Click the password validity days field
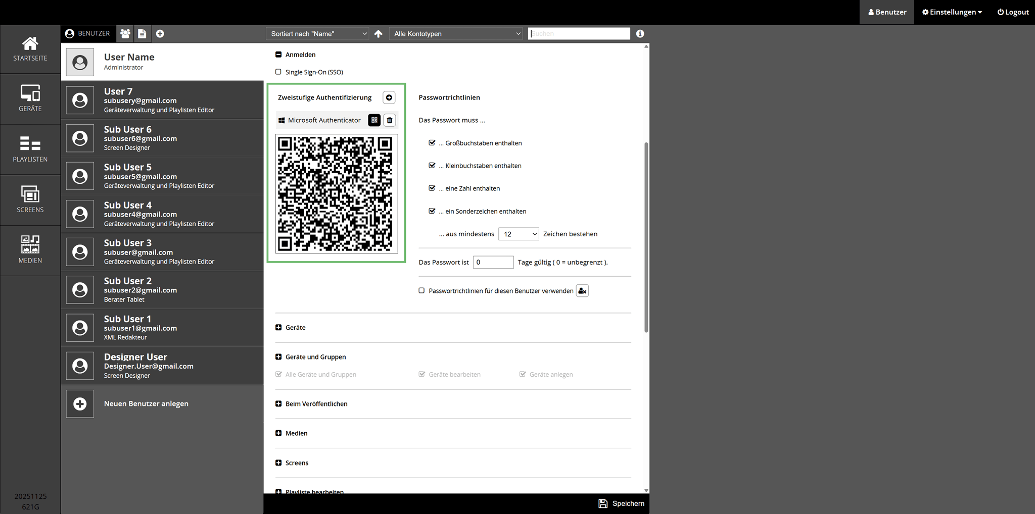The image size is (1035, 514). pyautogui.click(x=493, y=262)
